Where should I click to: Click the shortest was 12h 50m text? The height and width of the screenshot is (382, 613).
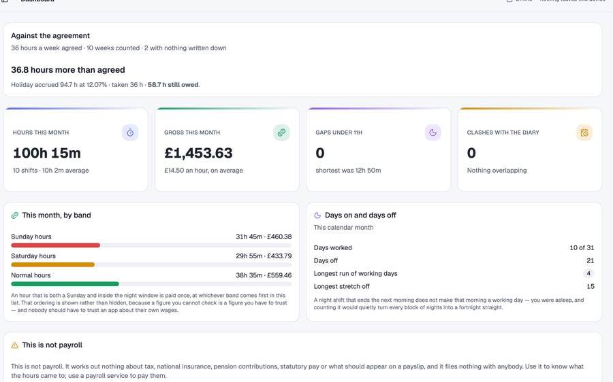tap(348, 171)
